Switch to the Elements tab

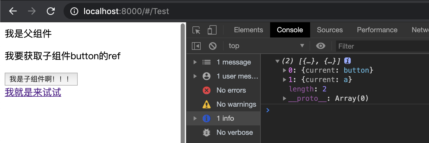[x=248, y=30]
